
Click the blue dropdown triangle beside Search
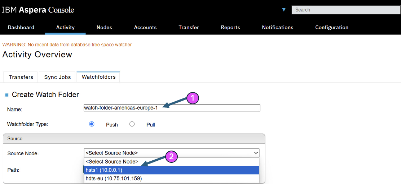(283, 10)
